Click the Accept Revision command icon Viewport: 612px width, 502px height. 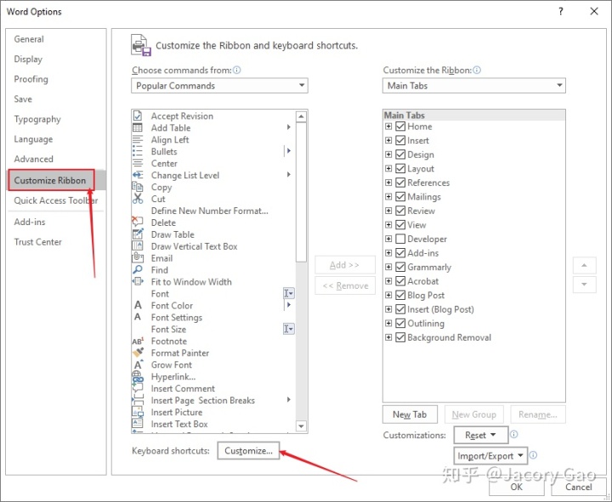click(138, 116)
